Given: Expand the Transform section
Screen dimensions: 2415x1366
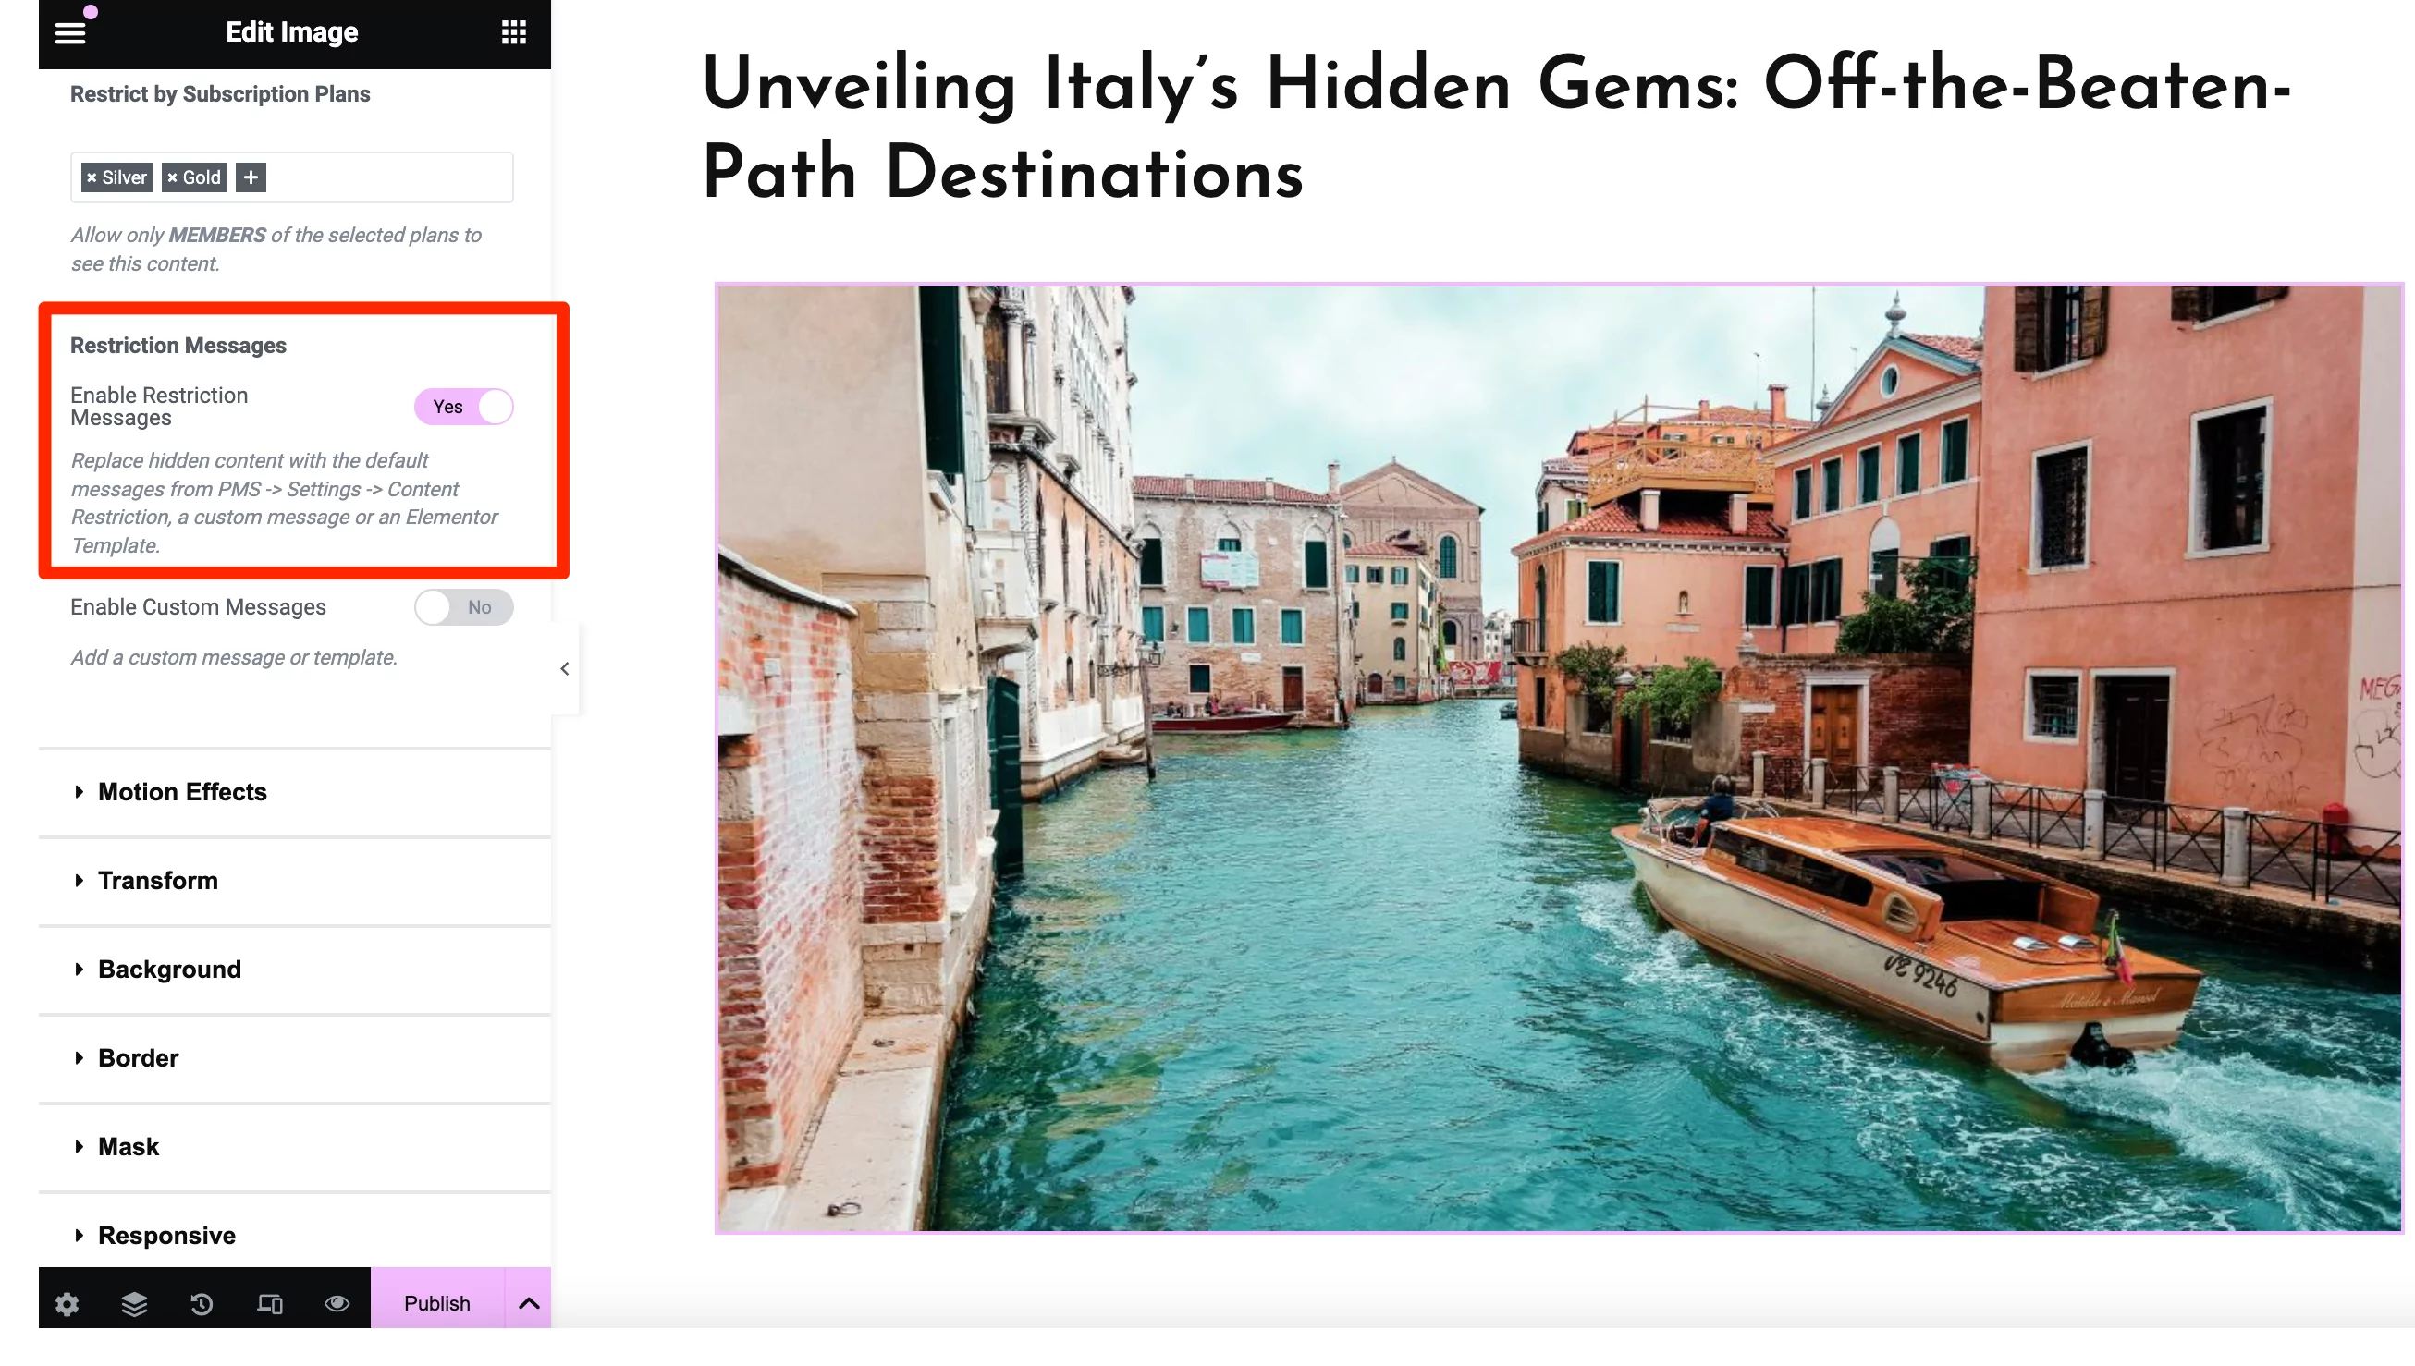Looking at the screenshot, I should point(157,880).
